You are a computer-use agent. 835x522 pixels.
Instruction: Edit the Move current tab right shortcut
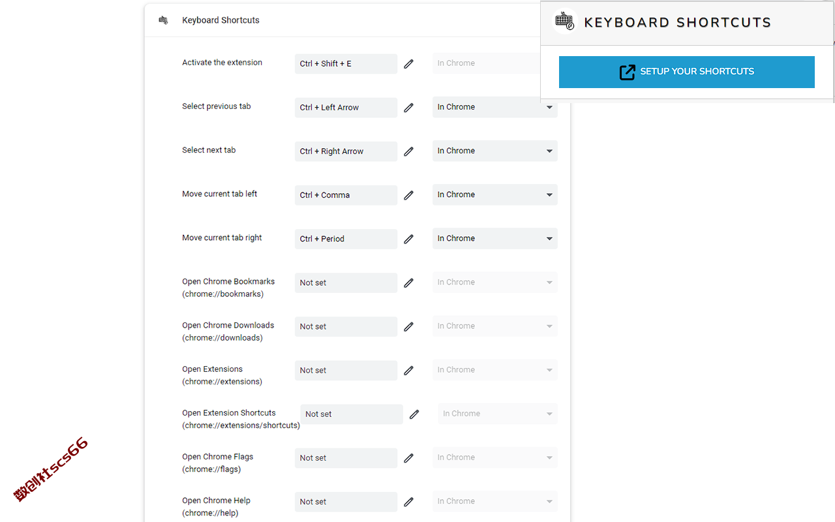(408, 239)
